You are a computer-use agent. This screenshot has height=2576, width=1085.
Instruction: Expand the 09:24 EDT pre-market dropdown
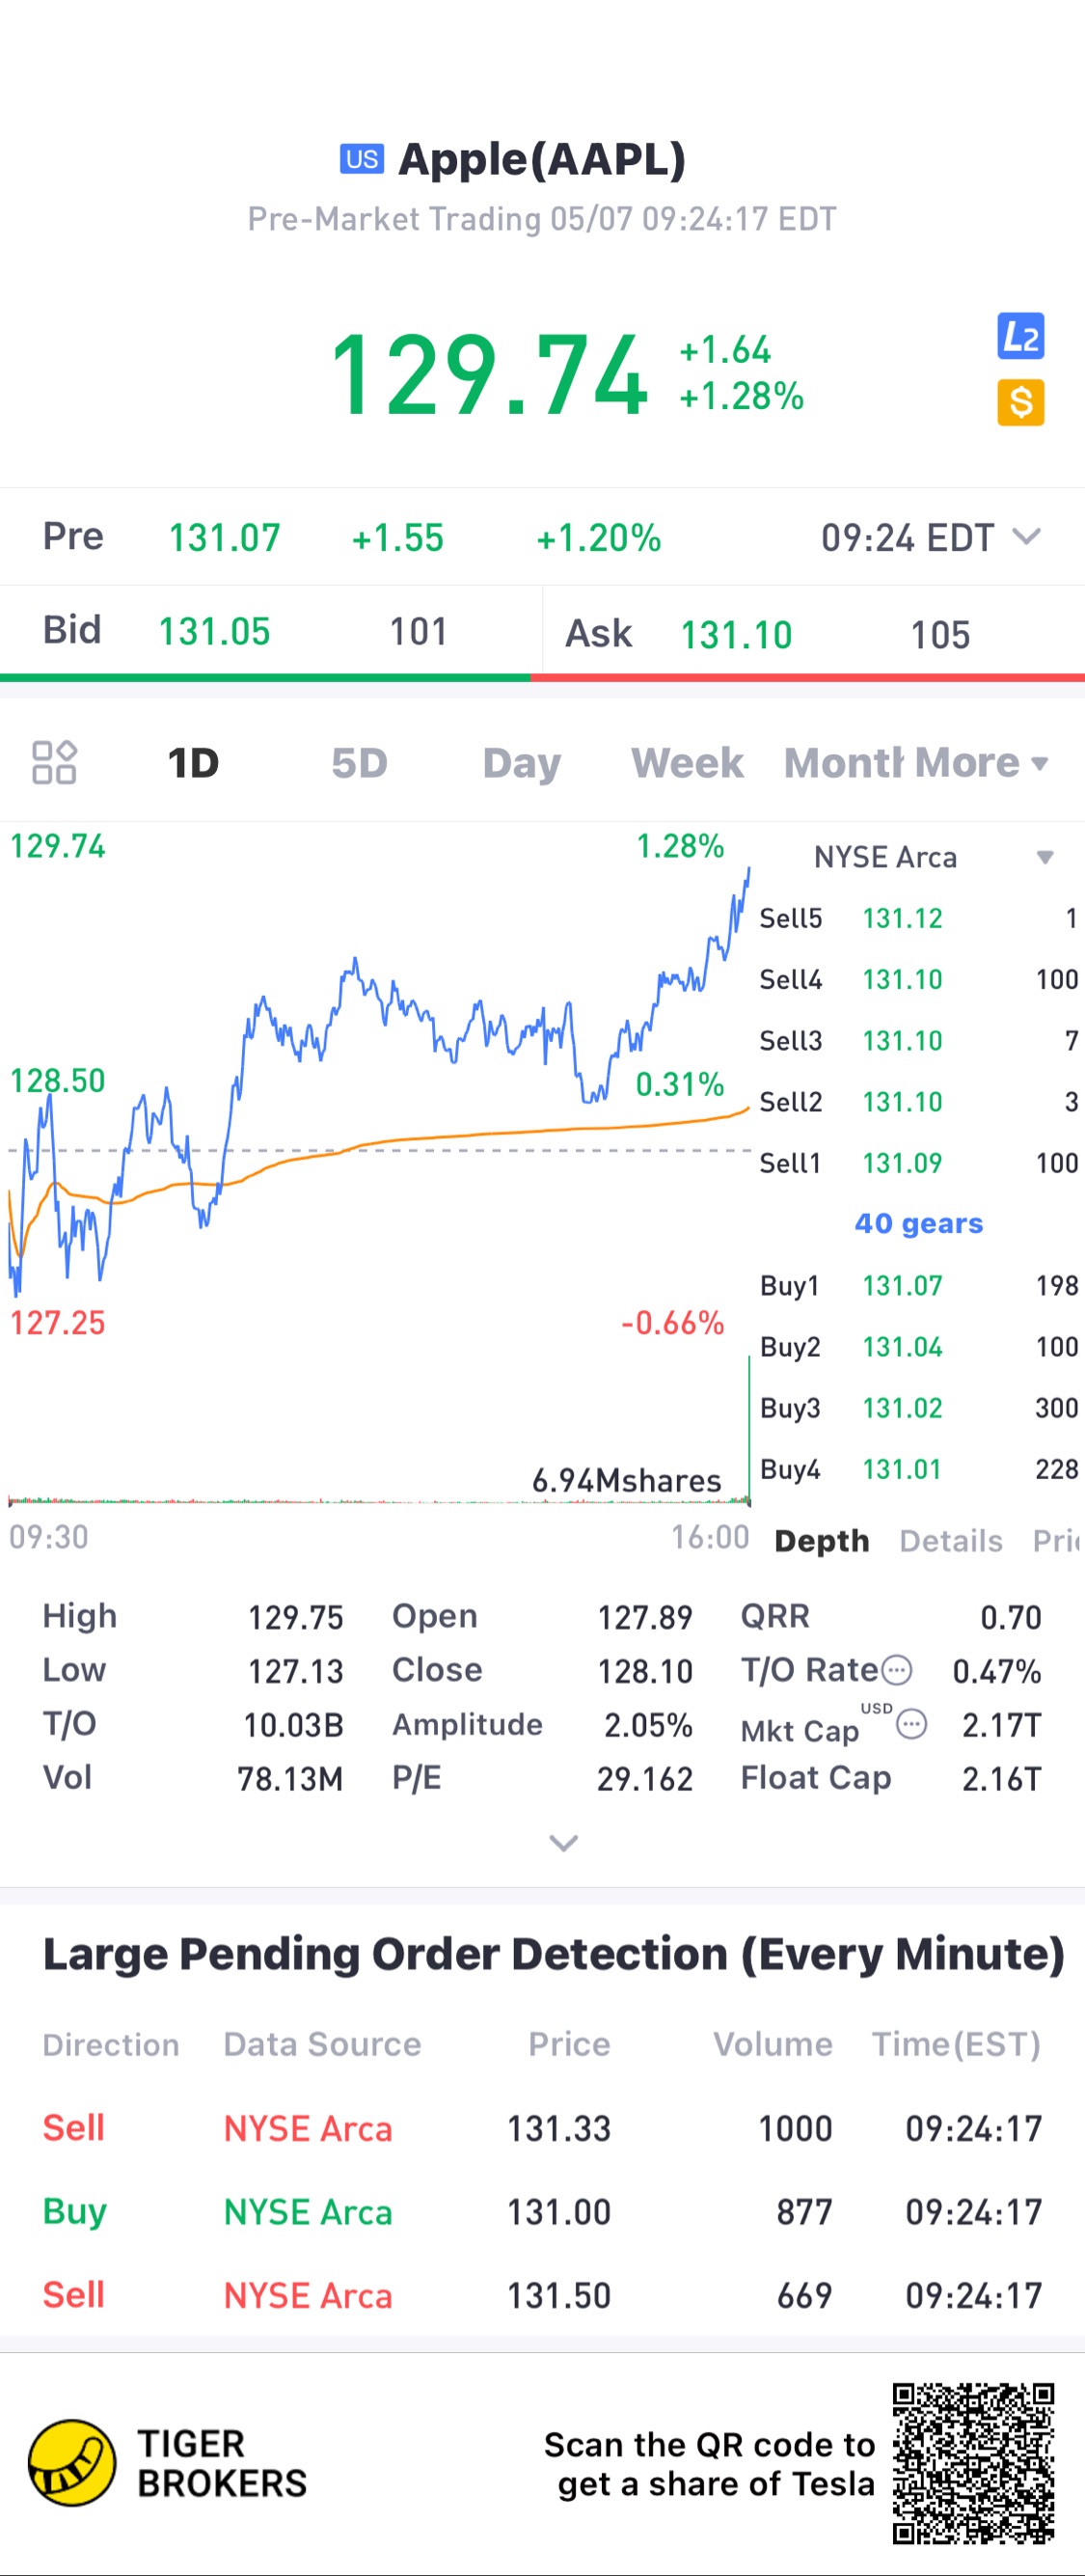click(1026, 537)
